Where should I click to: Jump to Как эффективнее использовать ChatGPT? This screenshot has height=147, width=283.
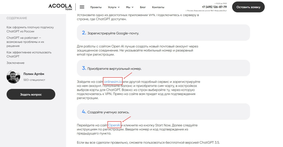(x=29, y=54)
